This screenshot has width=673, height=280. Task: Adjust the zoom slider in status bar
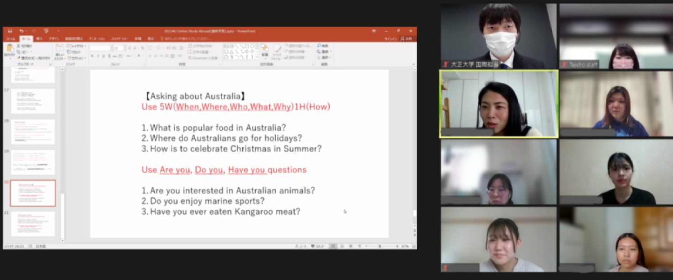[380, 246]
